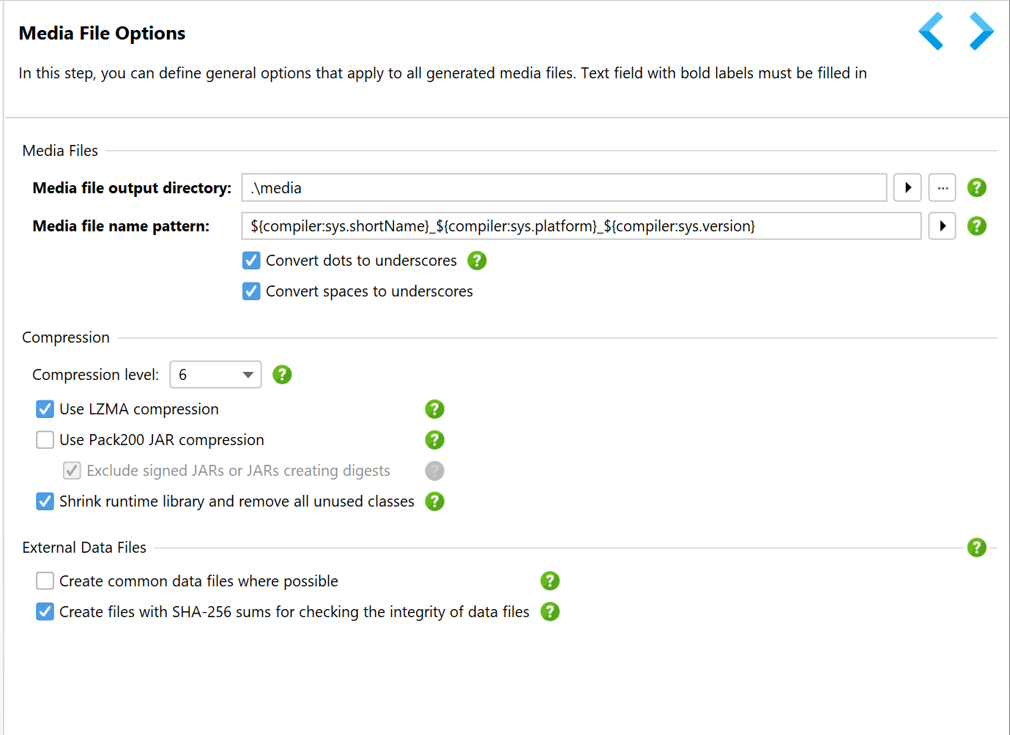This screenshot has height=735, width=1010.
Task: Uncheck Convert dots to underscores
Action: coord(251,260)
